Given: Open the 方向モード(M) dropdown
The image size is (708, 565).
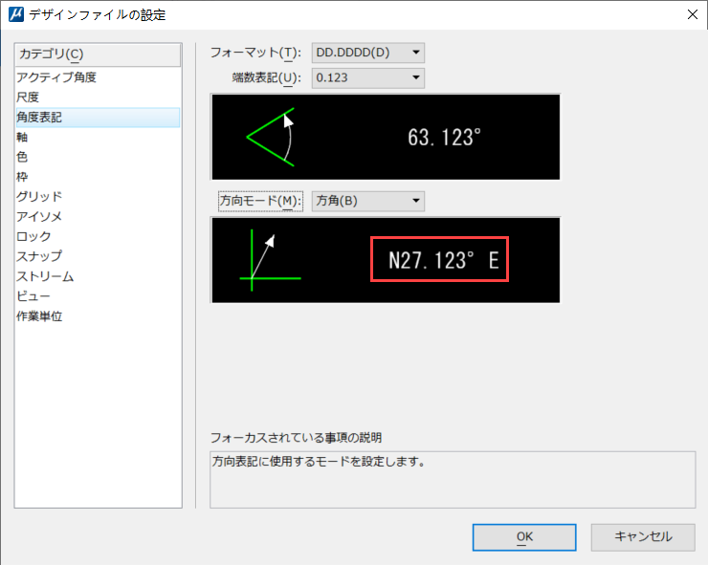Looking at the screenshot, I should click(368, 201).
